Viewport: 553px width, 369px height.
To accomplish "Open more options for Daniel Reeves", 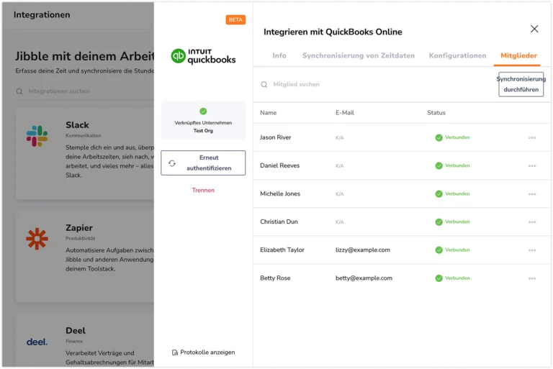I will click(532, 165).
